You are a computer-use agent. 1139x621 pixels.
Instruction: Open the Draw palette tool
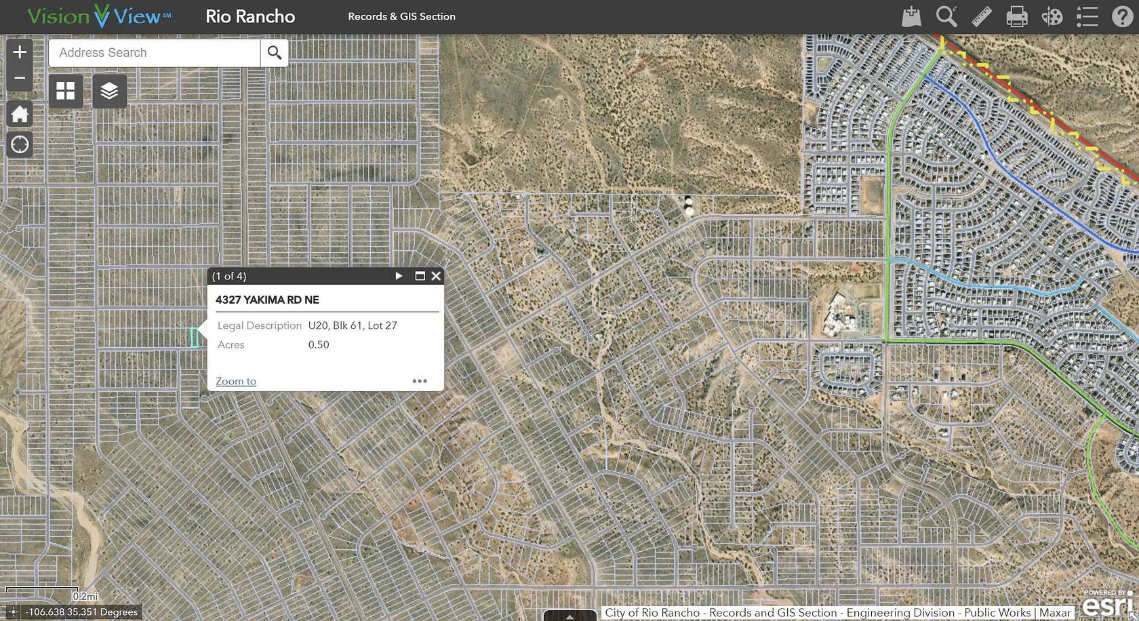tap(1052, 16)
